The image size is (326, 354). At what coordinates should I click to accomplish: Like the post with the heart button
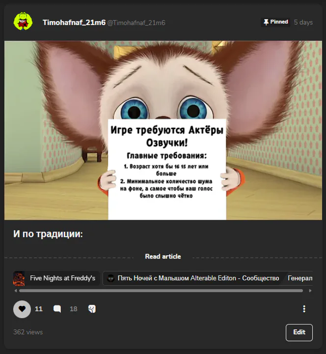[x=22, y=309]
